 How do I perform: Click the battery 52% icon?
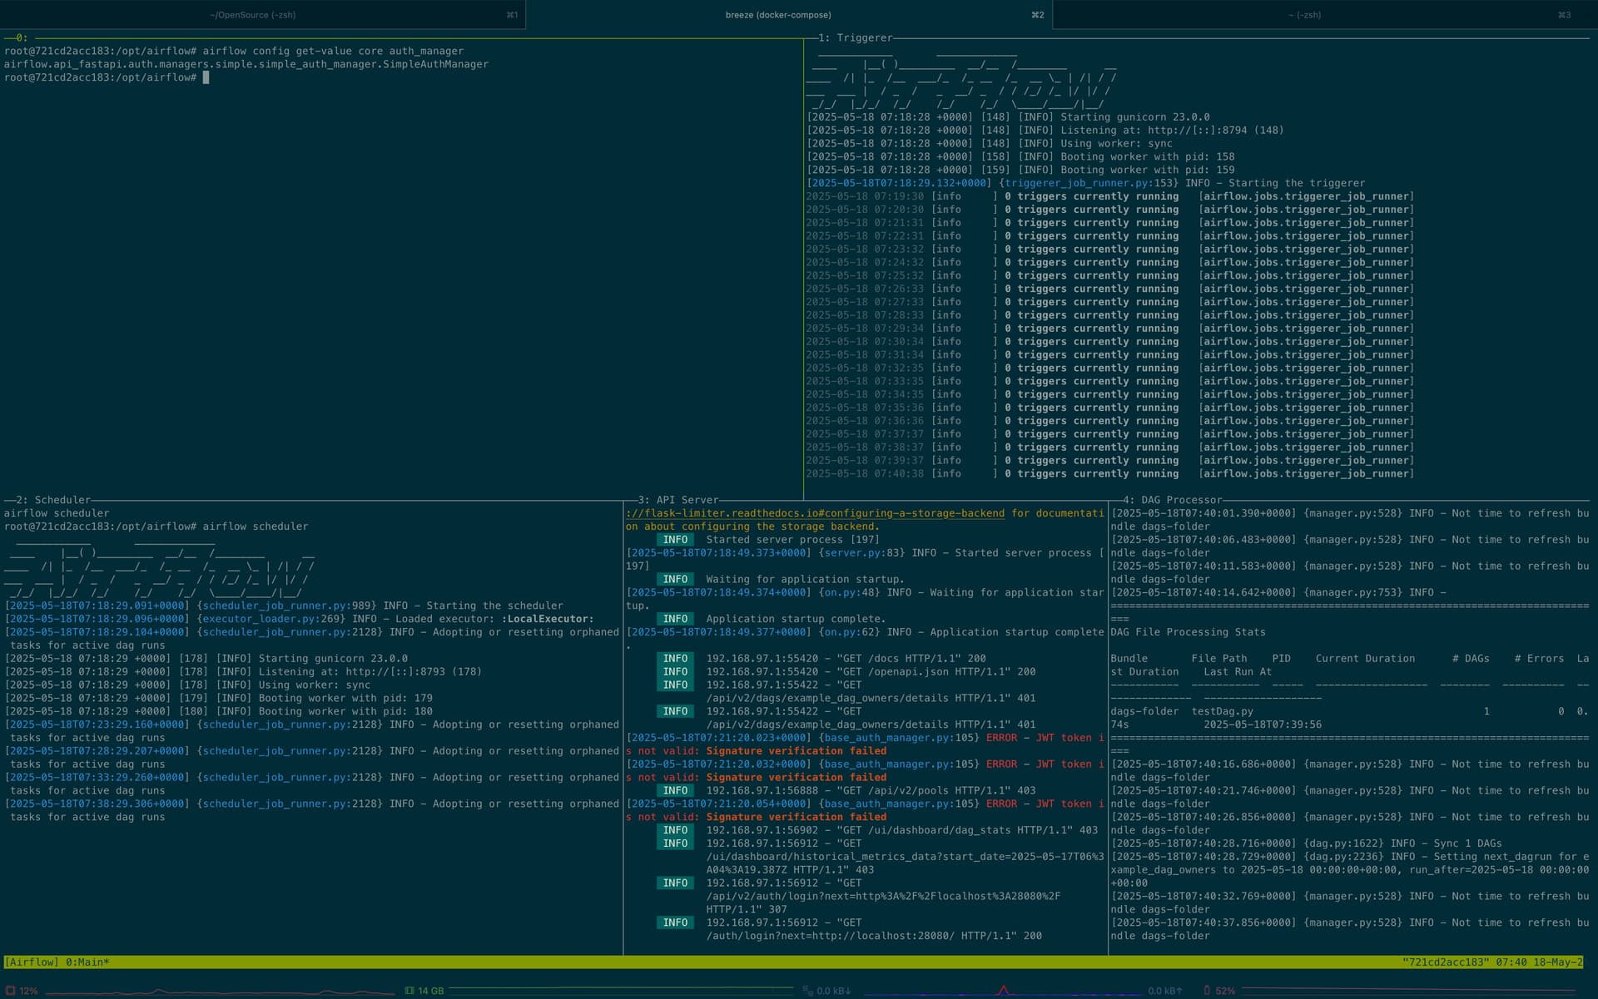[1207, 991]
